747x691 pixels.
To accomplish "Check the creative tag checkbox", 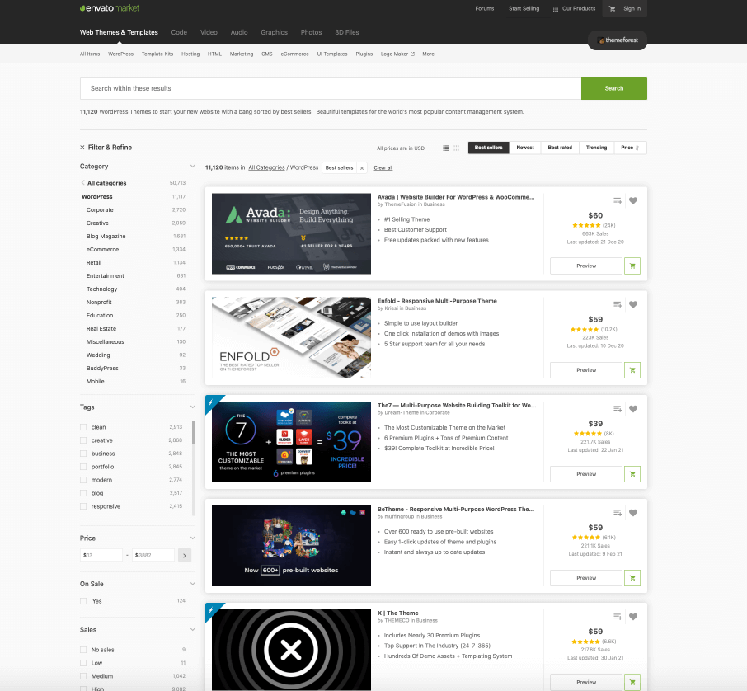I will click(x=83, y=440).
